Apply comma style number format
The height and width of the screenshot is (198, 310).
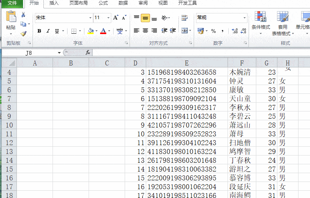[223, 31]
